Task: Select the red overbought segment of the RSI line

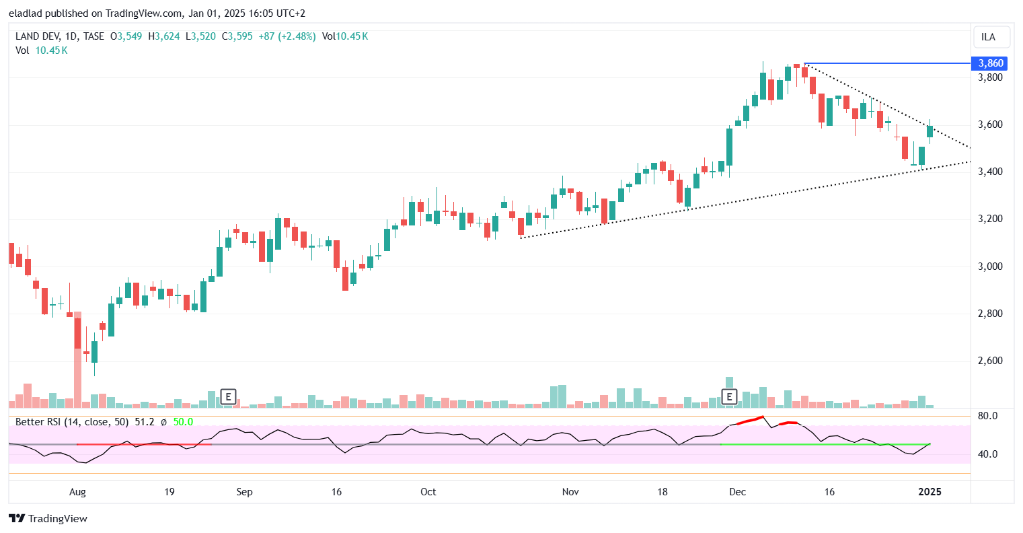Action: point(751,421)
